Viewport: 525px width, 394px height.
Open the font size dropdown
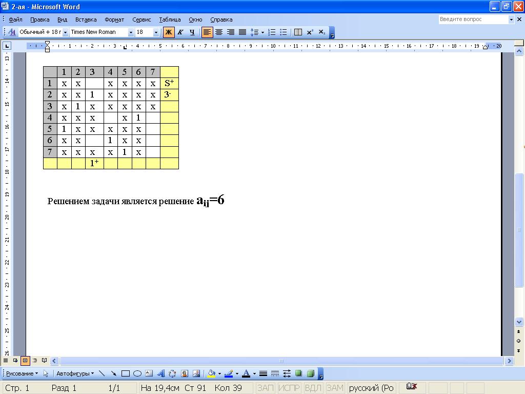[156, 32]
